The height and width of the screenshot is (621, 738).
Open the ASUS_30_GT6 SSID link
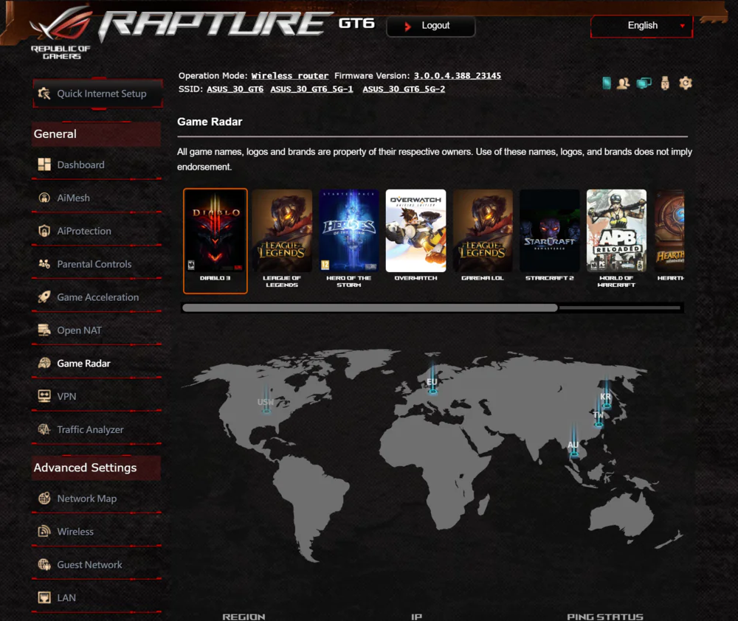coord(235,89)
